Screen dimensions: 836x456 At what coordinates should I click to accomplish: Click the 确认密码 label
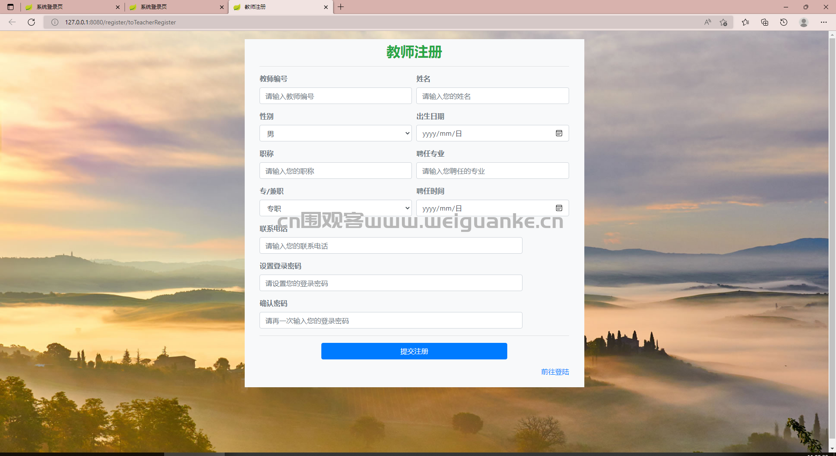(x=273, y=303)
